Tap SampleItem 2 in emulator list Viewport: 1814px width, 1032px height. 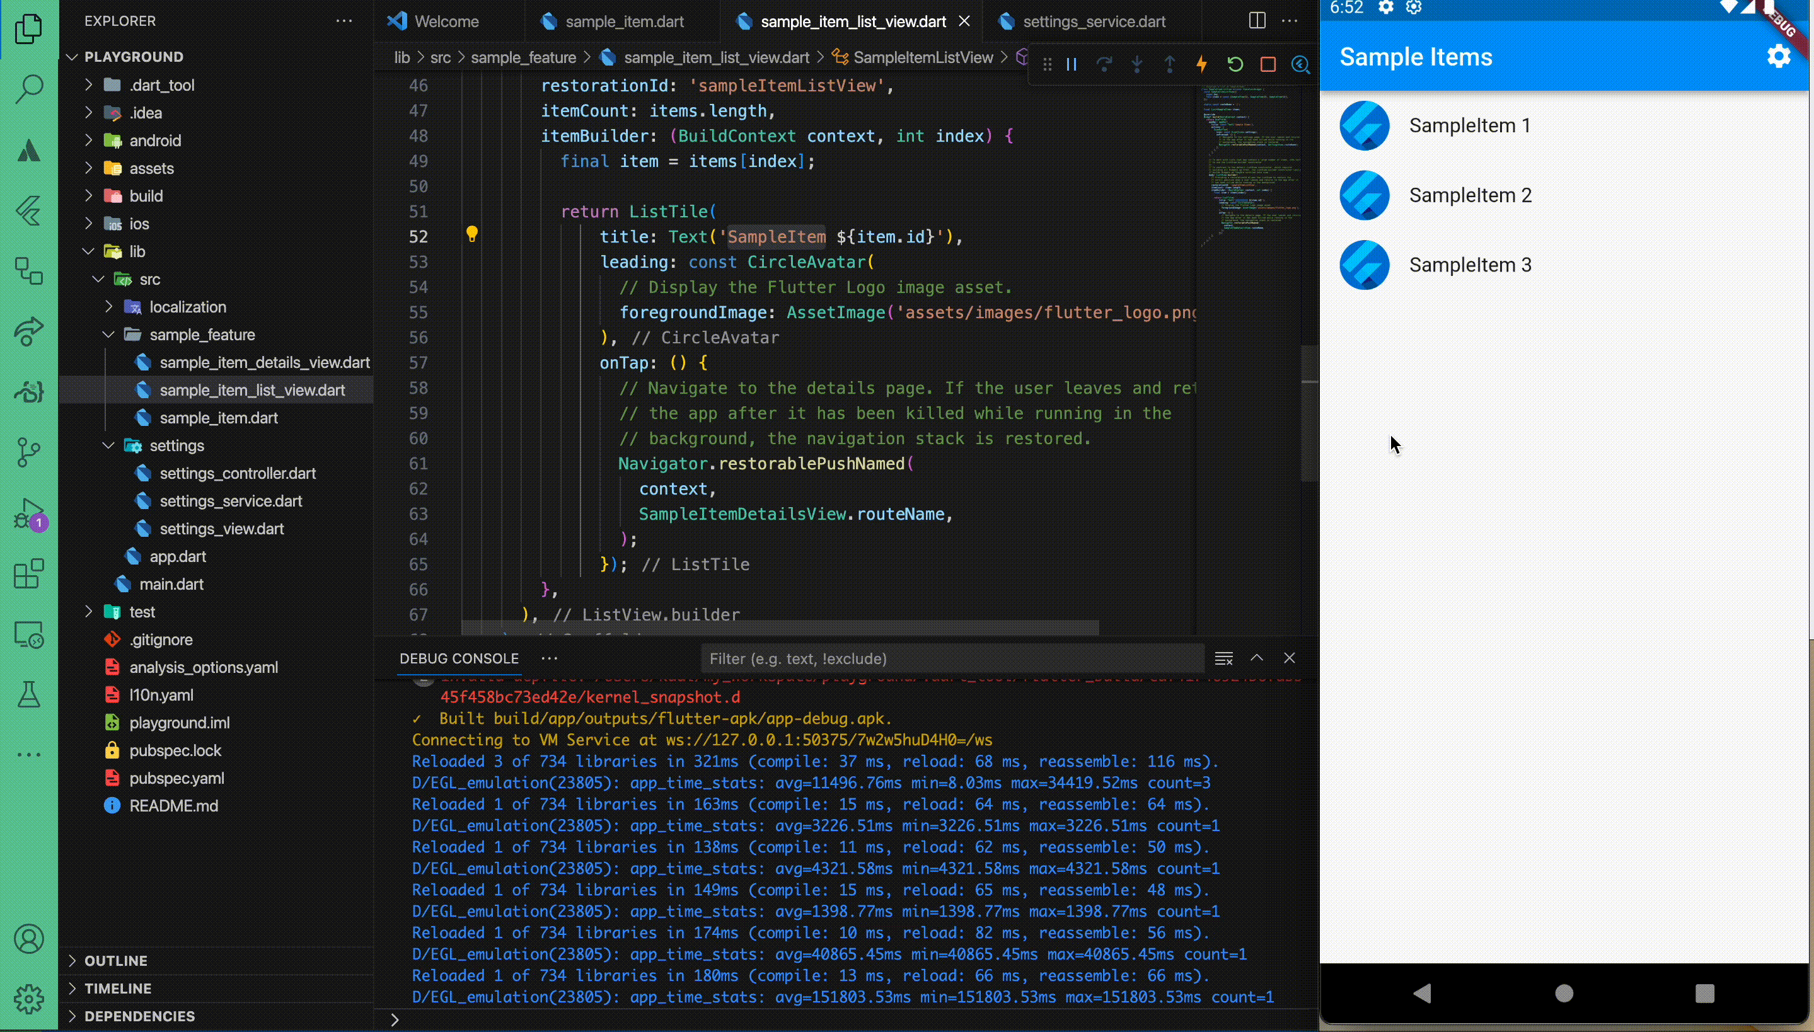pyautogui.click(x=1469, y=195)
